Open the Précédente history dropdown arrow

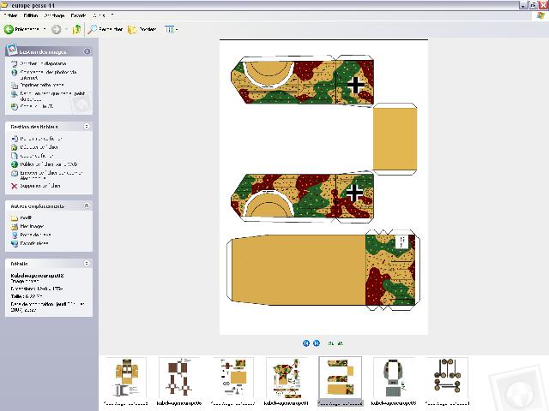point(45,29)
